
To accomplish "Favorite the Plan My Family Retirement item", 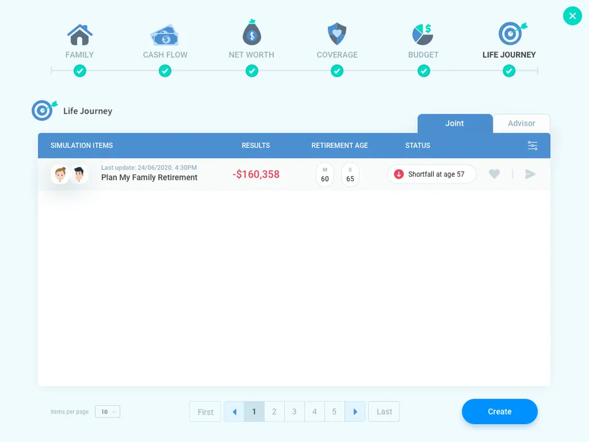I will 495,174.
